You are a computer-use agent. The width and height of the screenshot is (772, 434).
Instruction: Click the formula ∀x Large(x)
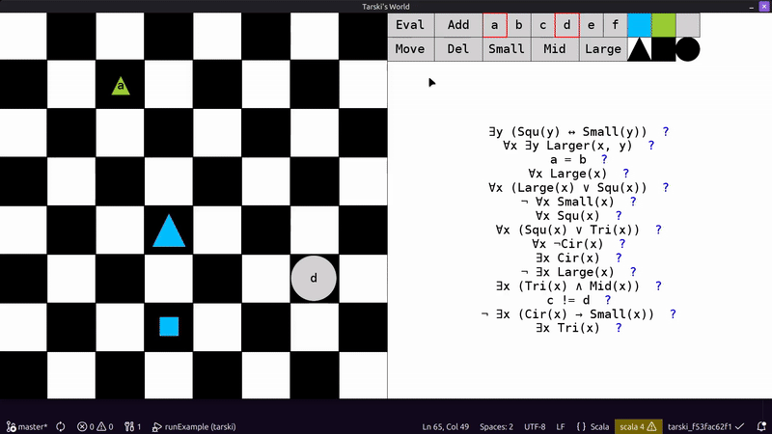pos(572,174)
